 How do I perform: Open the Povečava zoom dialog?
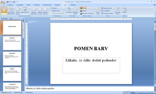click(69, 10)
